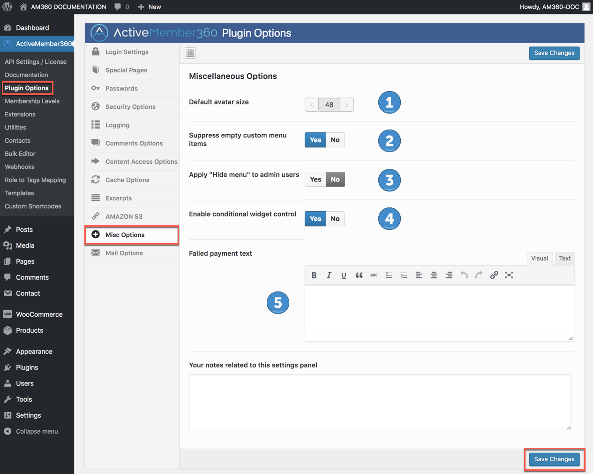Apply italic formatting in the editor
Screen dimensions: 593x474
(329, 275)
